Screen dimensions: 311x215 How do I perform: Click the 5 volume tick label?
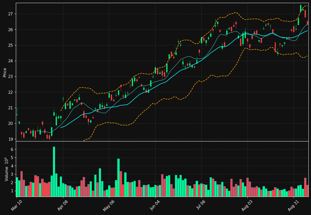click(12, 158)
